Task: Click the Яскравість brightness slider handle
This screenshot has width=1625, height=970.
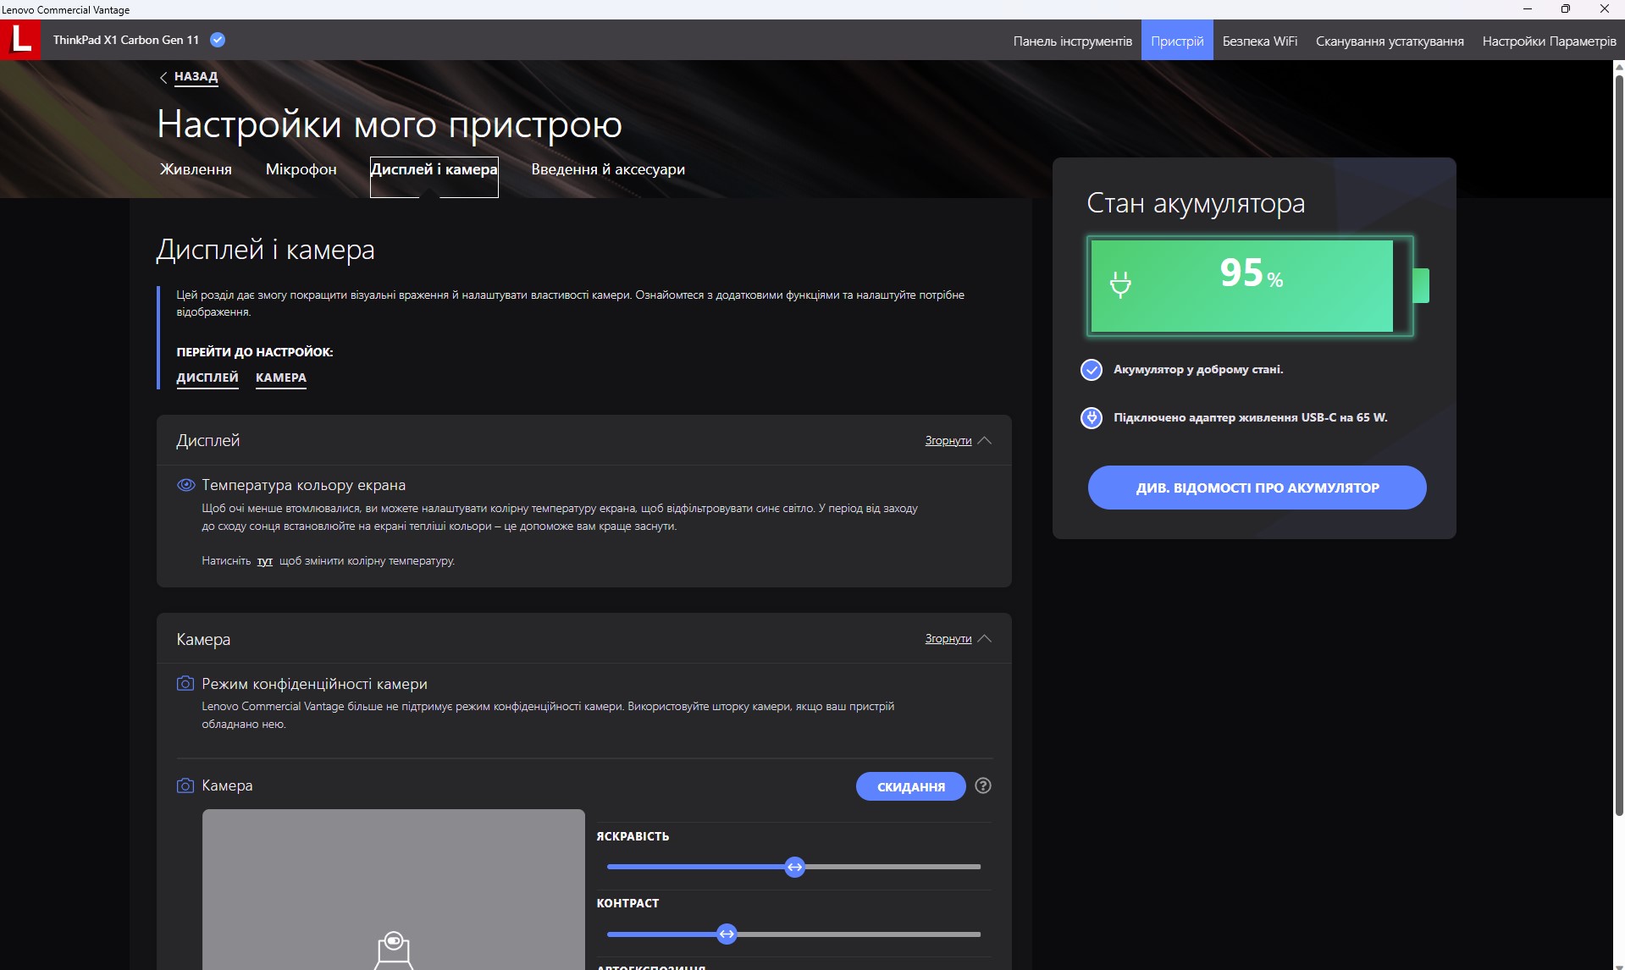Action: coord(794,867)
